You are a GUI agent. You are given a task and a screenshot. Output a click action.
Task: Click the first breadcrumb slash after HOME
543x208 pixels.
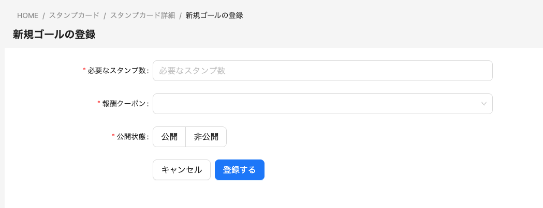(x=44, y=15)
